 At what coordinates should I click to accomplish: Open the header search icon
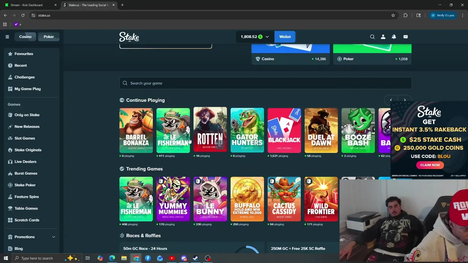(372, 37)
